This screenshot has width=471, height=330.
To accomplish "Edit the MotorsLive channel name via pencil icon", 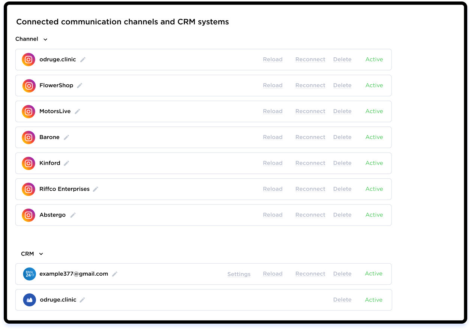I will point(77,111).
